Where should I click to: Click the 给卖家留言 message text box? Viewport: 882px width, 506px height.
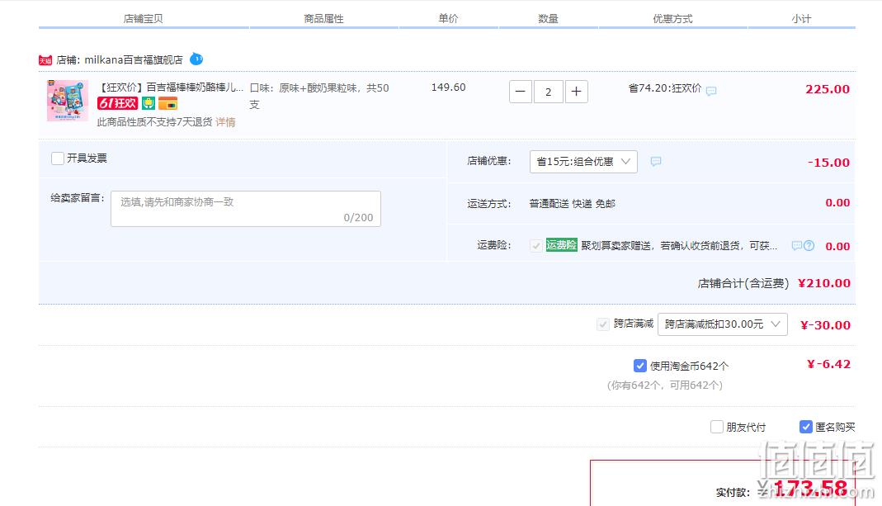(x=246, y=209)
